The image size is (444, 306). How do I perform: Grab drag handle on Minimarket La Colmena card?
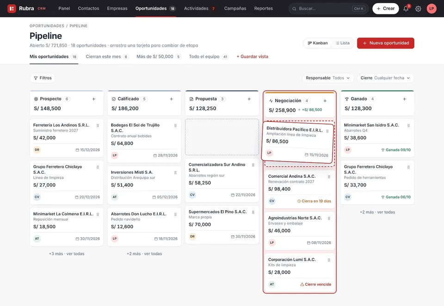[x=98, y=214]
